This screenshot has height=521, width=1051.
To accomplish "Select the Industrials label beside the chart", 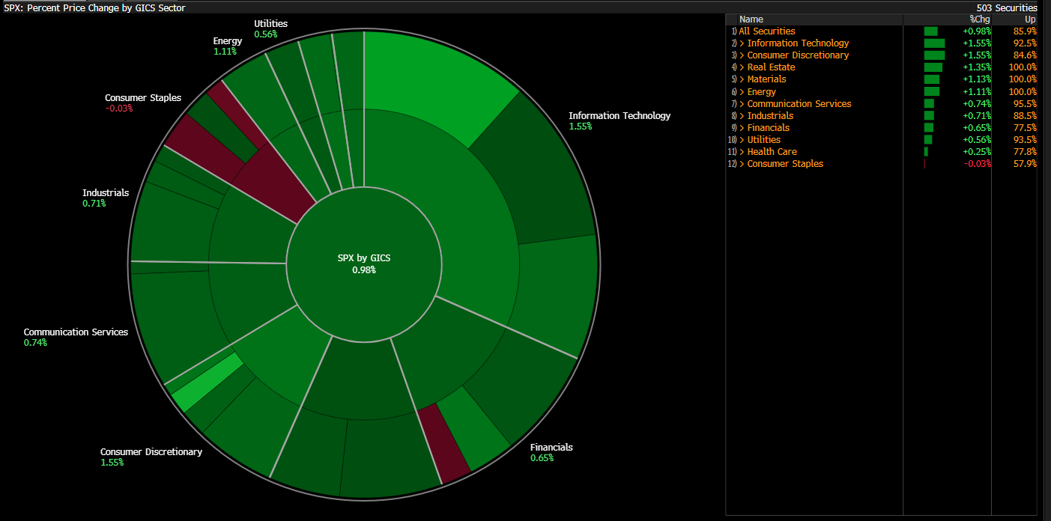I will [106, 193].
